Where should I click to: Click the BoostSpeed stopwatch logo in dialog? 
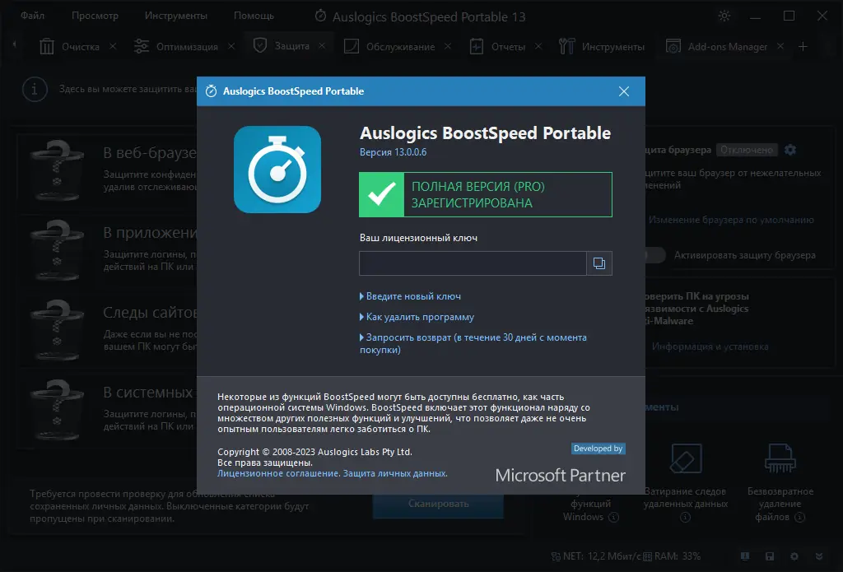(x=277, y=170)
